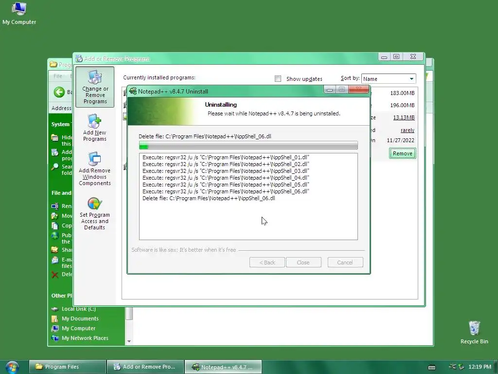
Task: Click the E-mail files icon in sidebar
Action: click(x=55, y=260)
